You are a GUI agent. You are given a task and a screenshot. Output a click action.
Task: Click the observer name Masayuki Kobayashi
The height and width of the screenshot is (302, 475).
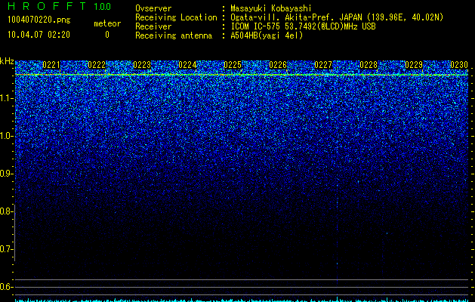[x=271, y=8]
